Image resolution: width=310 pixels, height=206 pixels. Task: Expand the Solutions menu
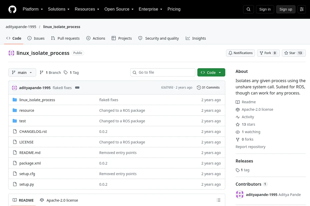pyautogui.click(x=59, y=9)
